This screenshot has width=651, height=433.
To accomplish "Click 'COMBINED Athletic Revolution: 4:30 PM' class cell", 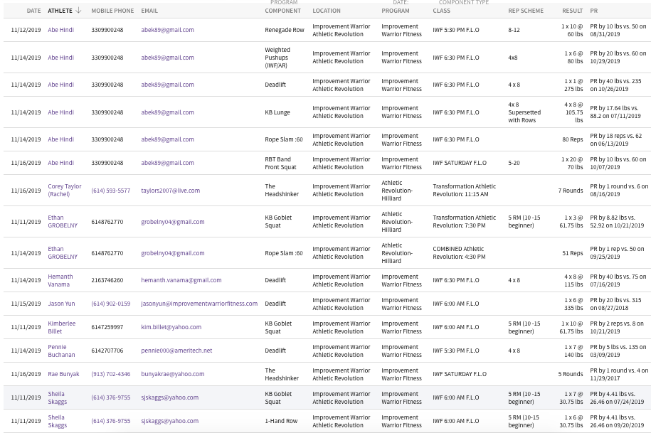I will point(459,253).
